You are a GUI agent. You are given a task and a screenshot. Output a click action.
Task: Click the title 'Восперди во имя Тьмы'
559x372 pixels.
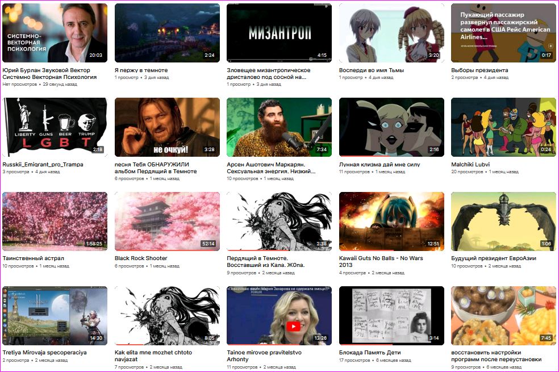pyautogui.click(x=372, y=70)
